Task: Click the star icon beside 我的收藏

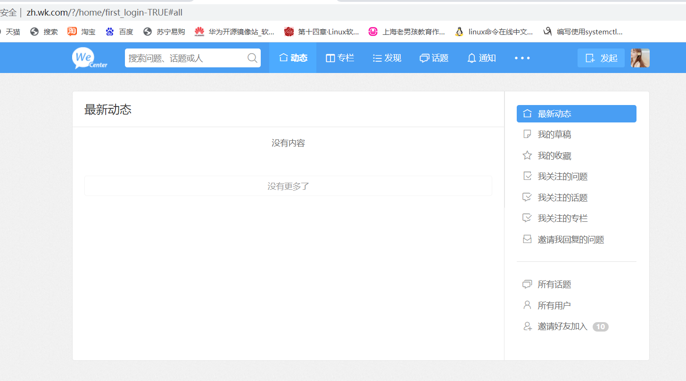Action: coord(527,155)
